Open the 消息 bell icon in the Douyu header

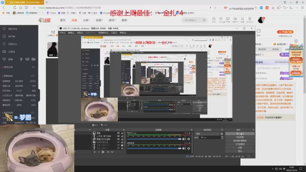243,19
